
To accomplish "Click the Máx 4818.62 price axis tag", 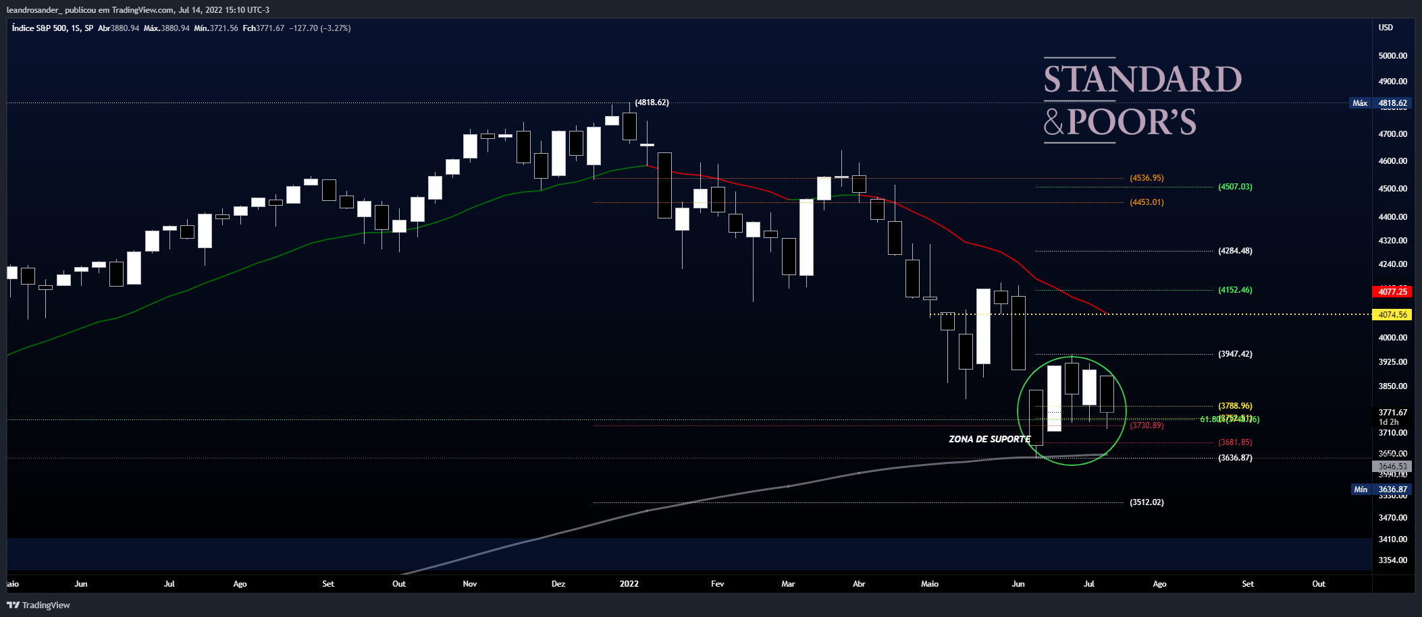I will [1379, 103].
